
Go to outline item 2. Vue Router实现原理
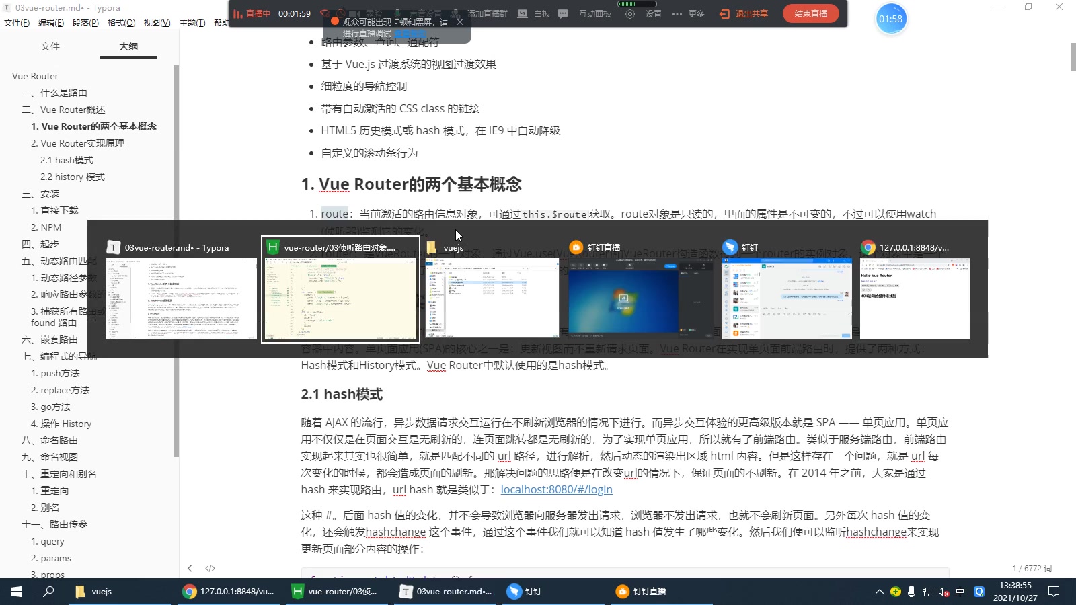(77, 143)
